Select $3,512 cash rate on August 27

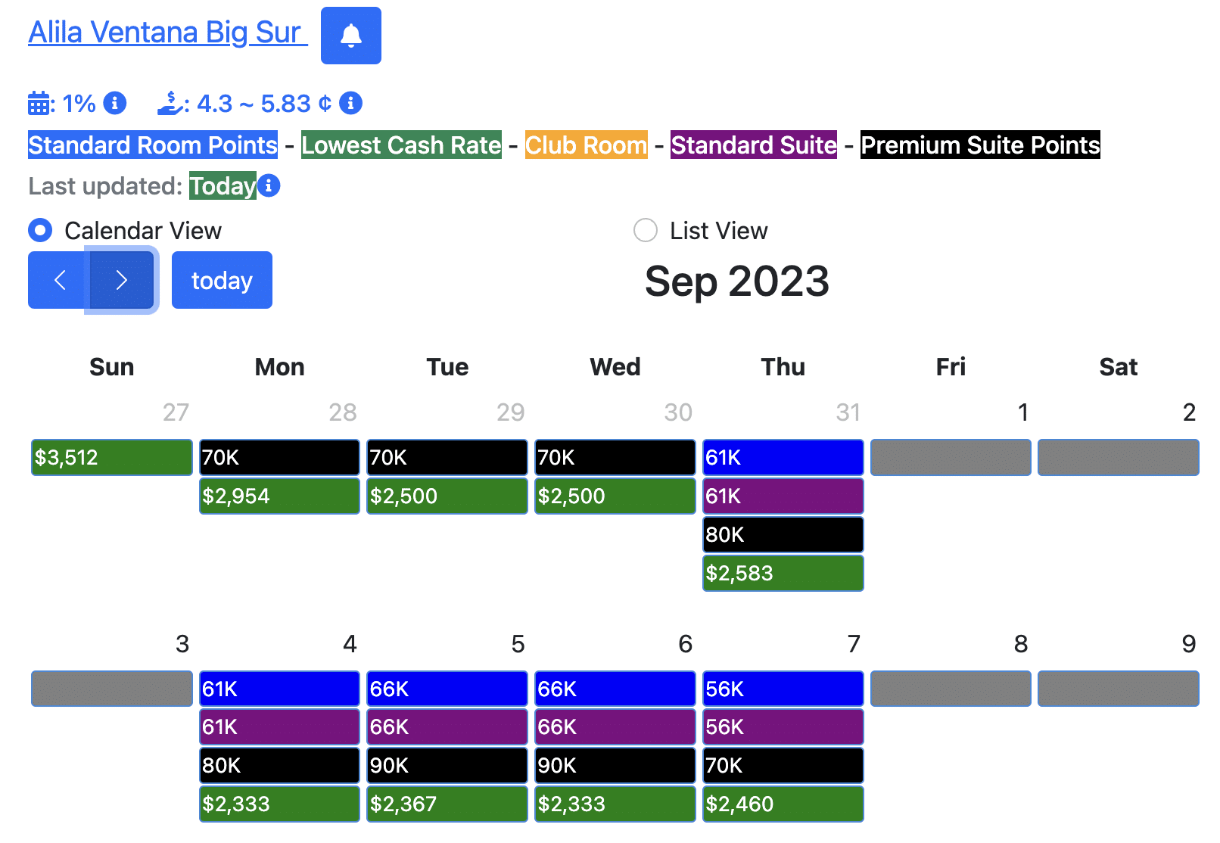coord(111,457)
